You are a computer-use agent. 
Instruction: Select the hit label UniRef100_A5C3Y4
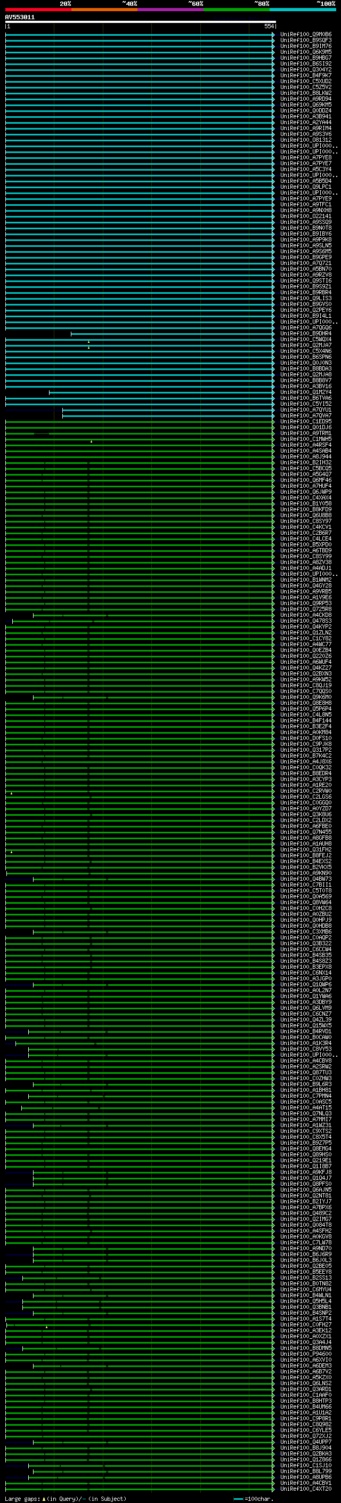tap(306, 169)
